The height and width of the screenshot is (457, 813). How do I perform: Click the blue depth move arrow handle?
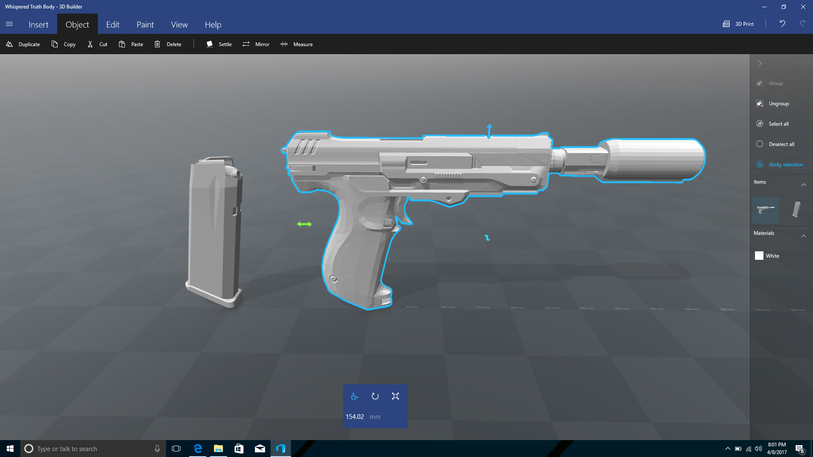point(487,238)
